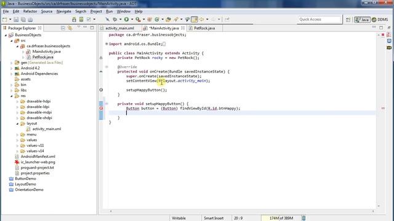Click the New Java Package icon
The image size is (394, 221).
pyautogui.click(x=150, y=19)
